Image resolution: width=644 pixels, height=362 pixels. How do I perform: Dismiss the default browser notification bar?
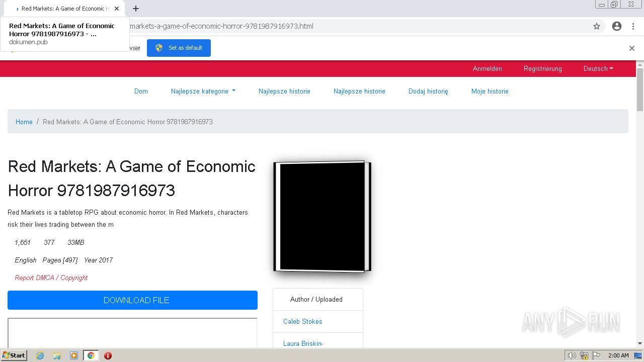pos(632,48)
